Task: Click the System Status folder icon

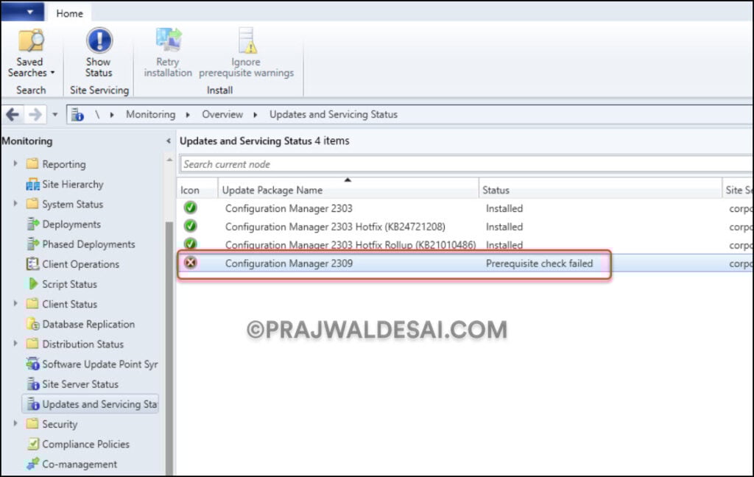Action: click(x=32, y=203)
